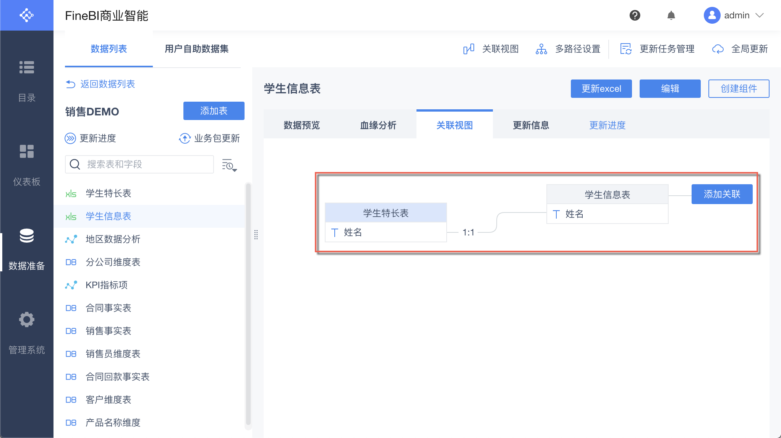Click the 目录 directory sidebar icon
781x438 pixels.
click(x=27, y=68)
